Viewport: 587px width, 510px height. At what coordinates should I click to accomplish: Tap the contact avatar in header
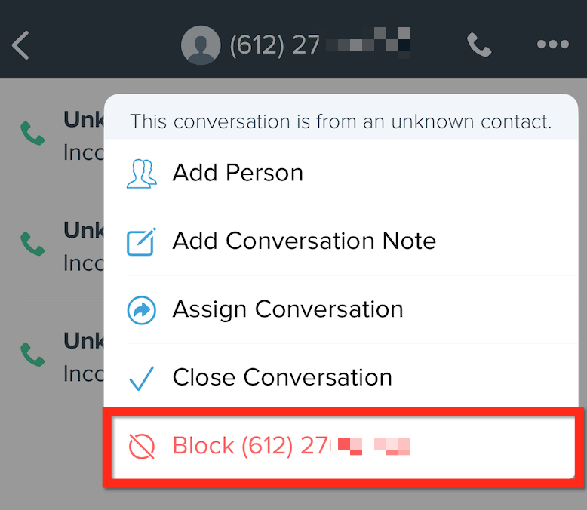coord(201,45)
